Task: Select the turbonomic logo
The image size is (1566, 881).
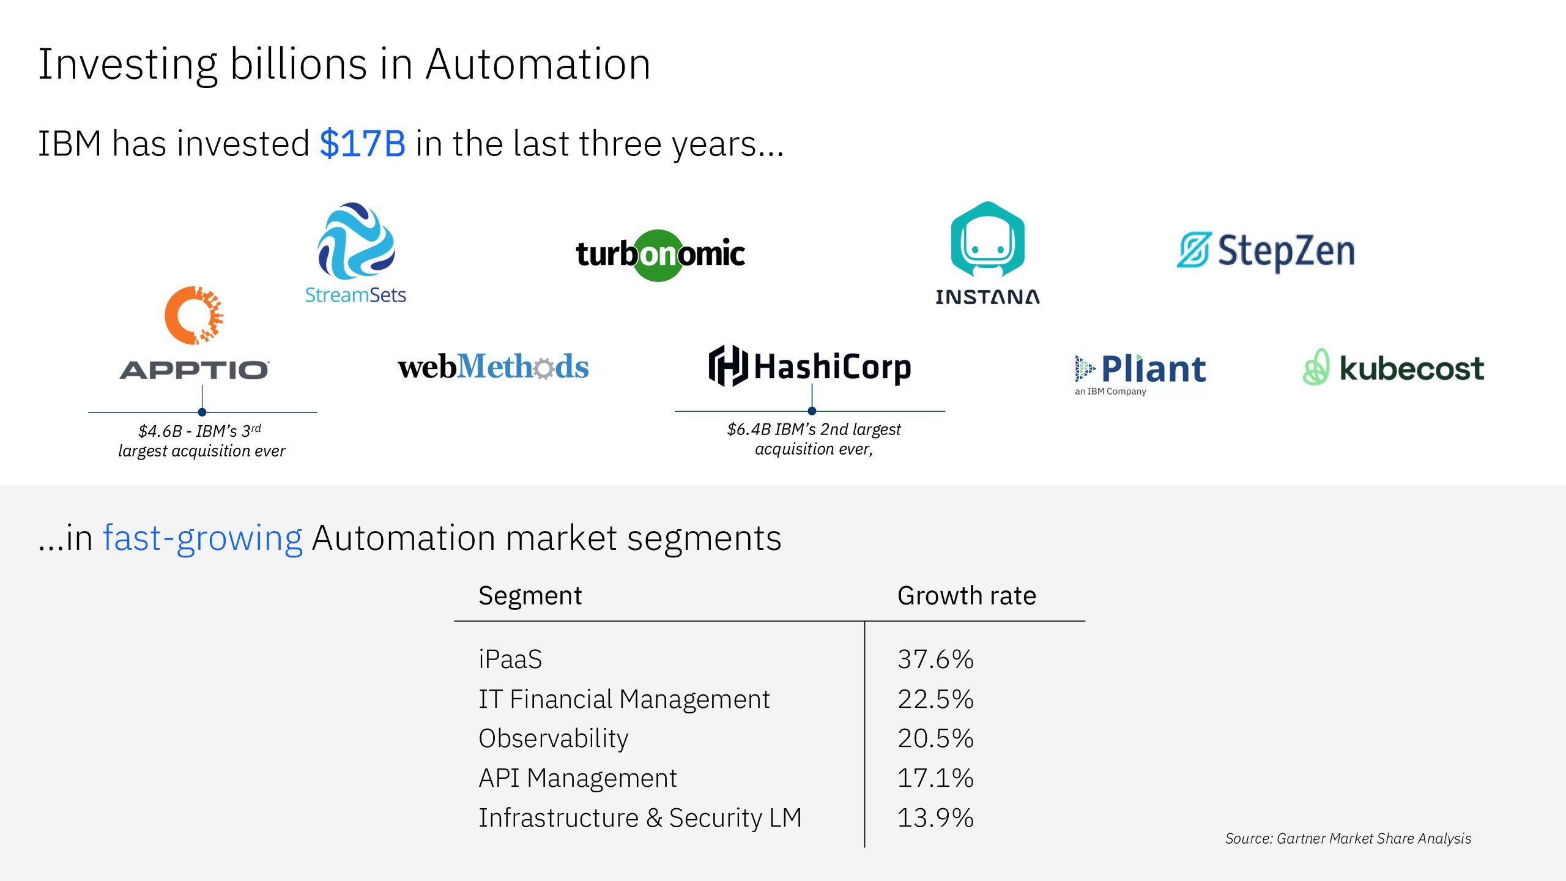Action: click(660, 255)
